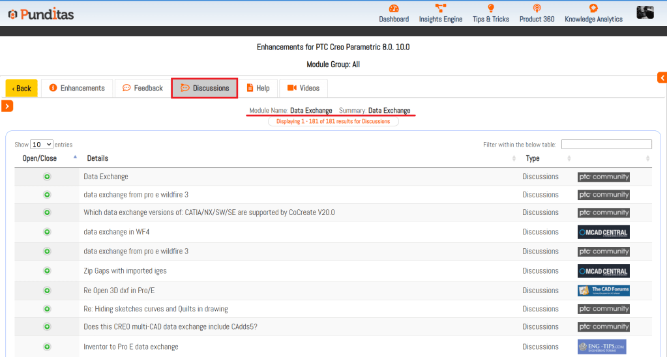Click the user profile avatar
Viewport: 667px width, 357px height.
coord(645,12)
